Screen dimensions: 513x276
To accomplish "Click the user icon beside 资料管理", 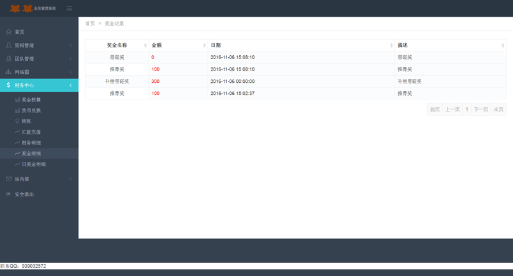I will (9, 45).
